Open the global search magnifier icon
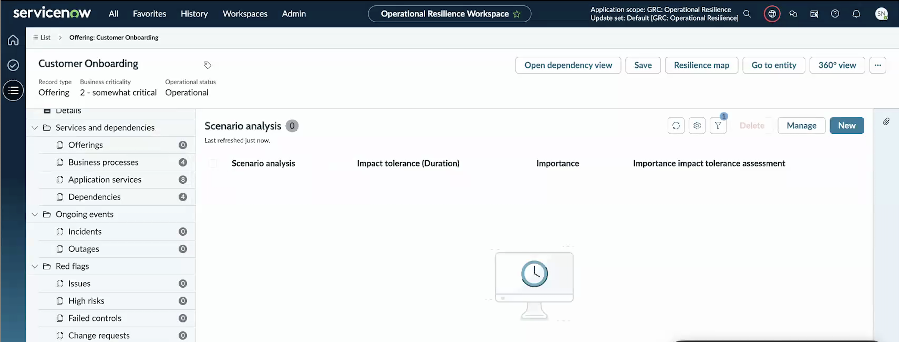Image resolution: width=899 pixels, height=342 pixels. click(x=747, y=14)
